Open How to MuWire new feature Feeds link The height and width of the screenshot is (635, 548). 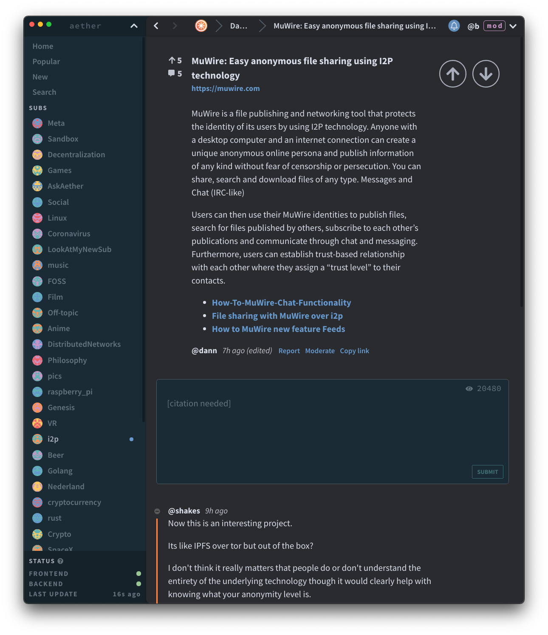tap(278, 329)
